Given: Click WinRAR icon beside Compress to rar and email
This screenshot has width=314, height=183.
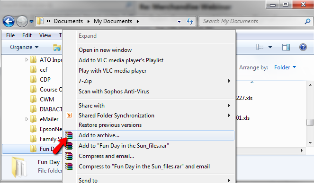Looking at the screenshot, I should 69,166.
